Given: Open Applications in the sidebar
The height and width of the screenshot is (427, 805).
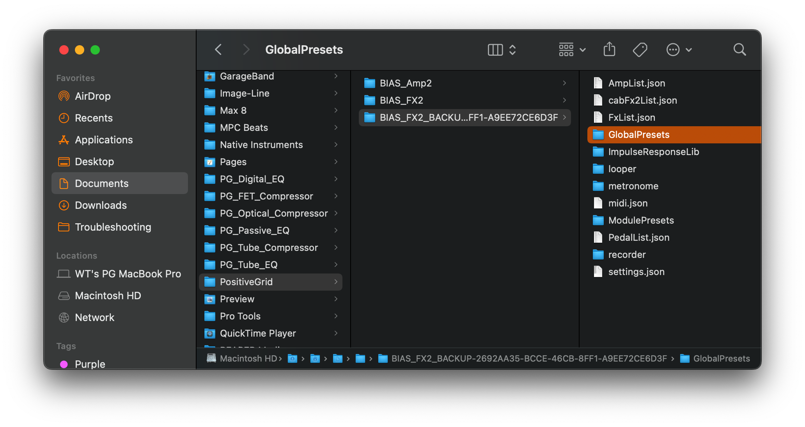Looking at the screenshot, I should tap(120, 140).
